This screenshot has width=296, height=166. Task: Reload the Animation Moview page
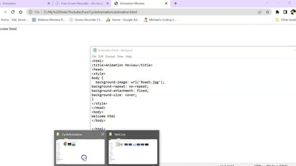[x=13, y=12]
